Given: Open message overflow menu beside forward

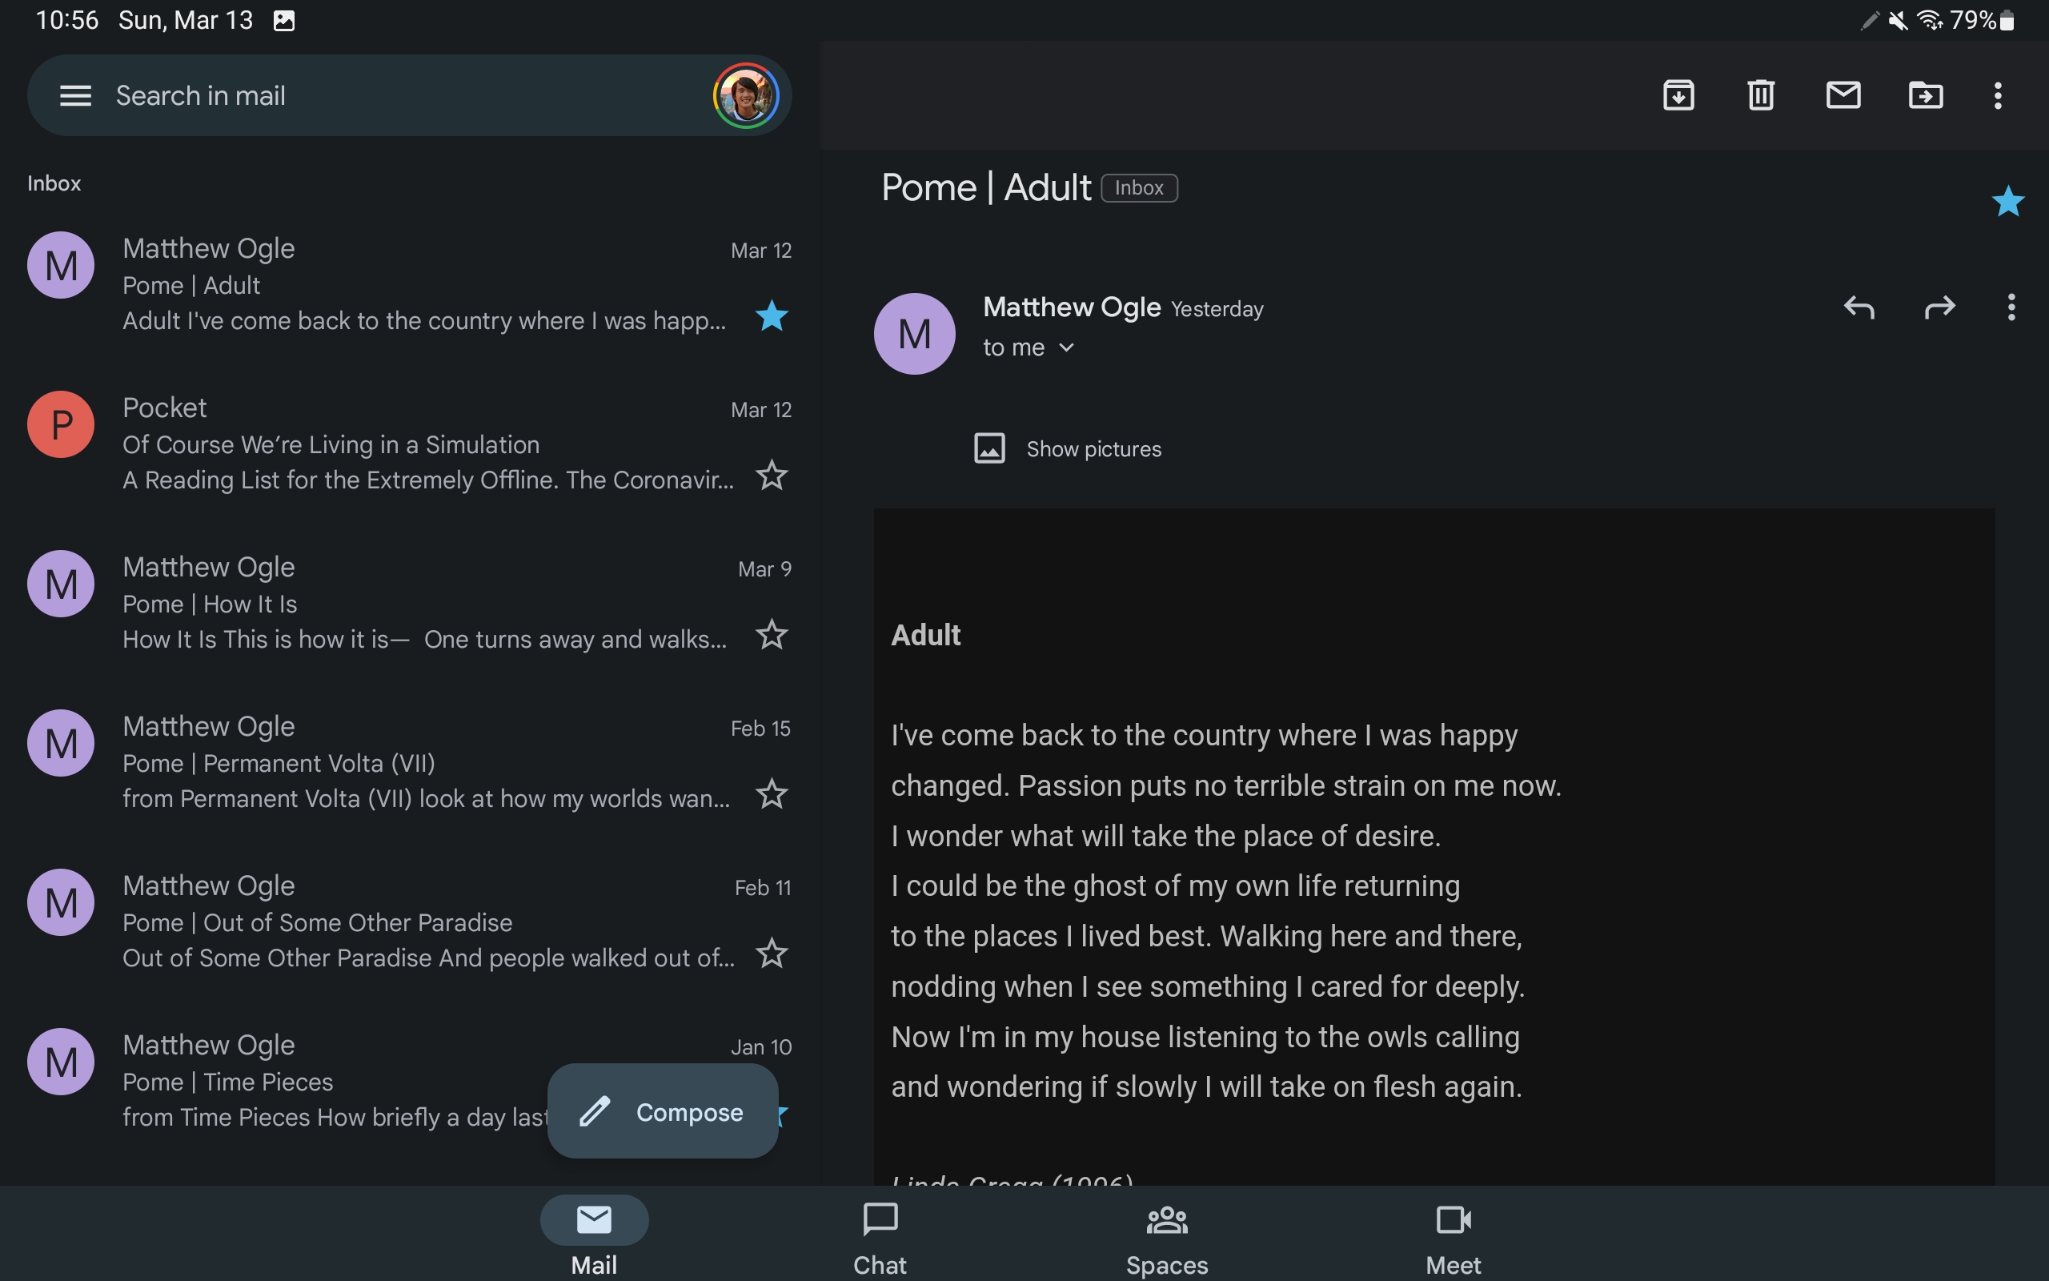Looking at the screenshot, I should tap(2011, 307).
